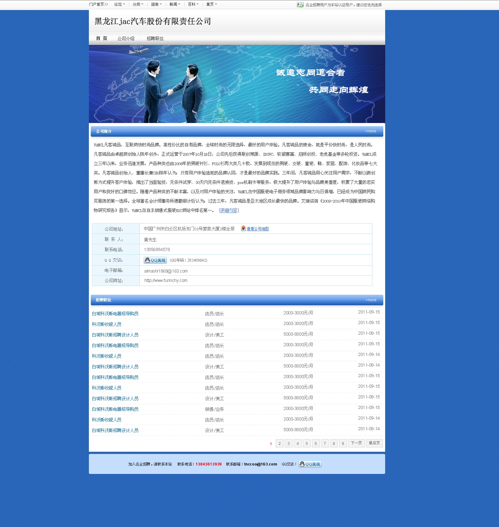Click the QQ offline button in contact table
This screenshot has width=499, height=527.
coord(155,260)
